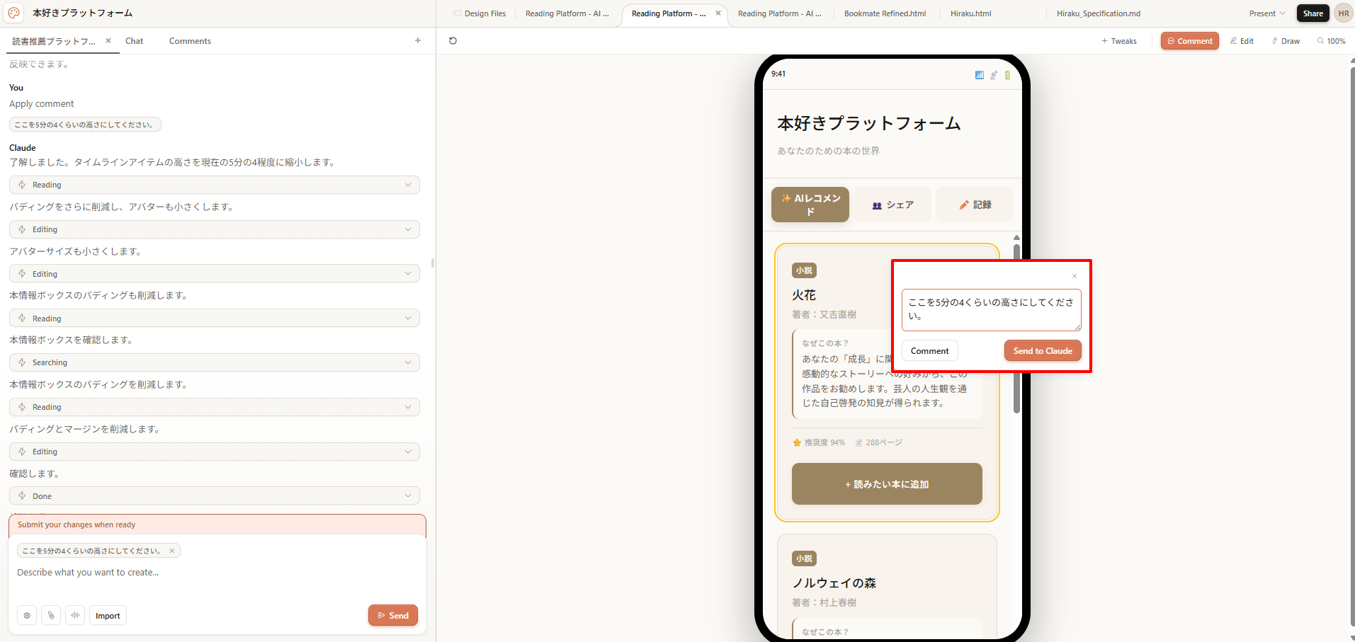Viewport: 1355px width, 642px height.
Task: Click the book title ノルウェイの森
Action: click(834, 583)
